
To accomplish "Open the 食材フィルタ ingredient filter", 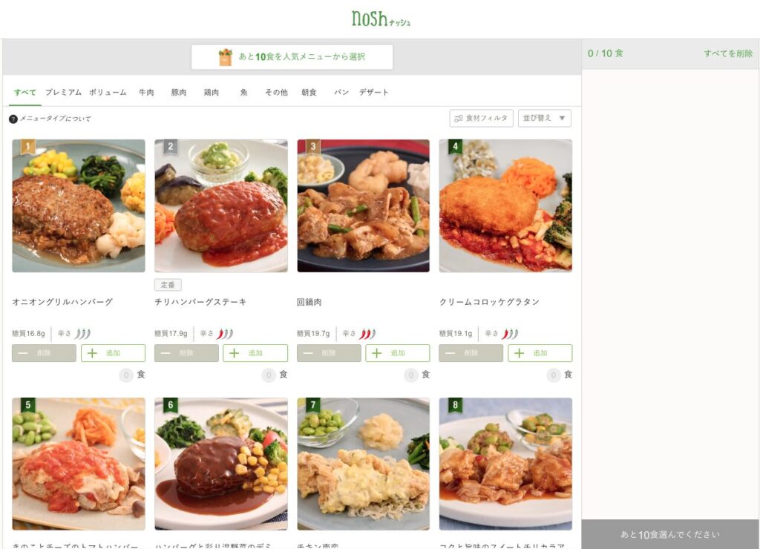I will pyautogui.click(x=481, y=118).
